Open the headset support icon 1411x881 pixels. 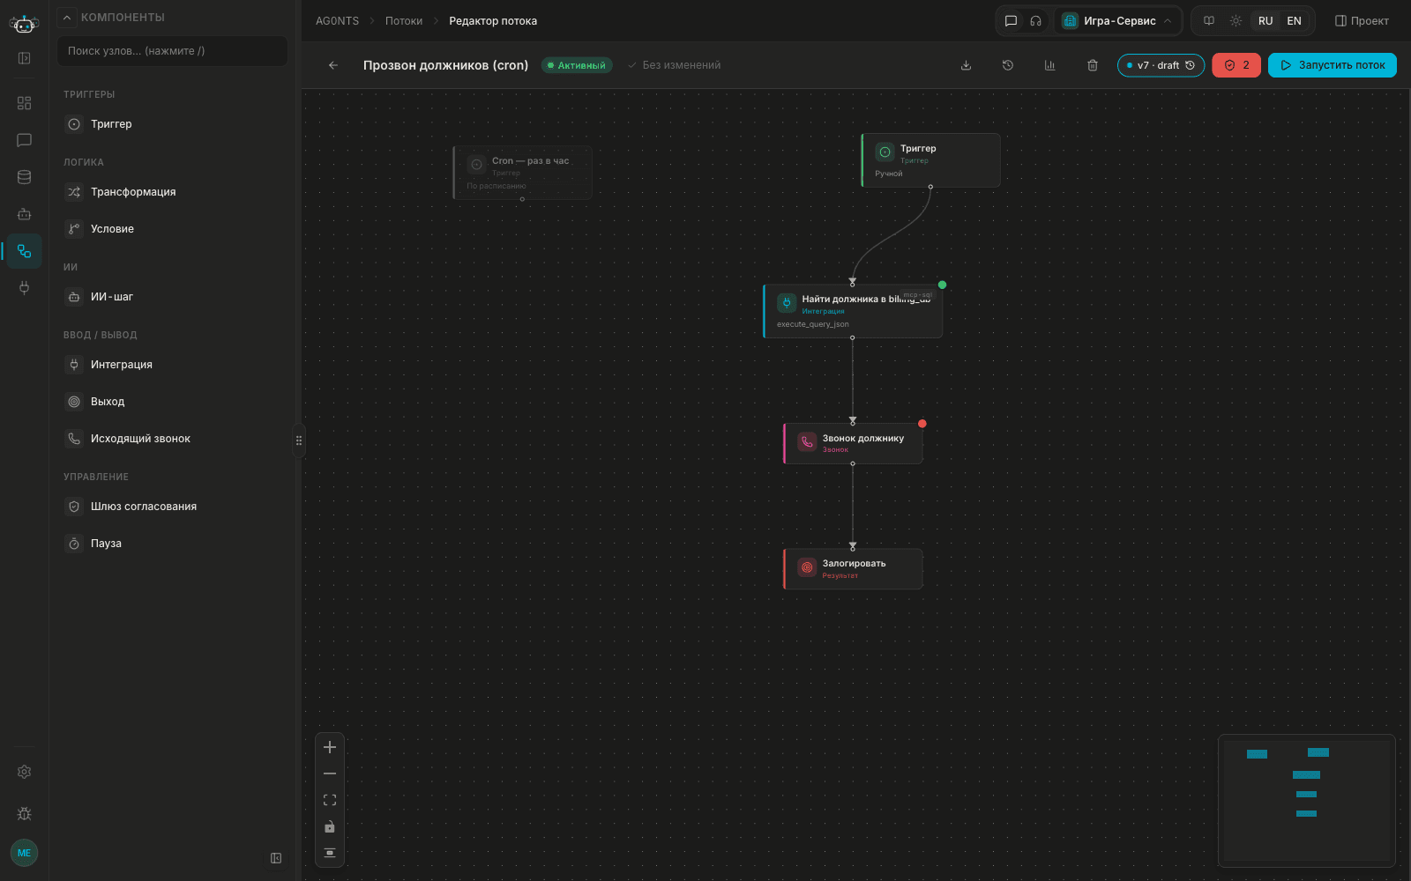click(x=1036, y=21)
